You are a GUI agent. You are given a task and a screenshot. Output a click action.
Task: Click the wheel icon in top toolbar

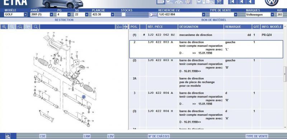(188, 2)
